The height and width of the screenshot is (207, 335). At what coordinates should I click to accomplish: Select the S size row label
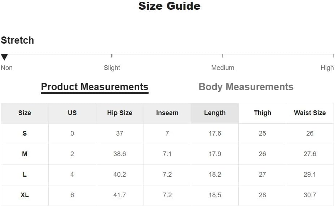click(25, 133)
